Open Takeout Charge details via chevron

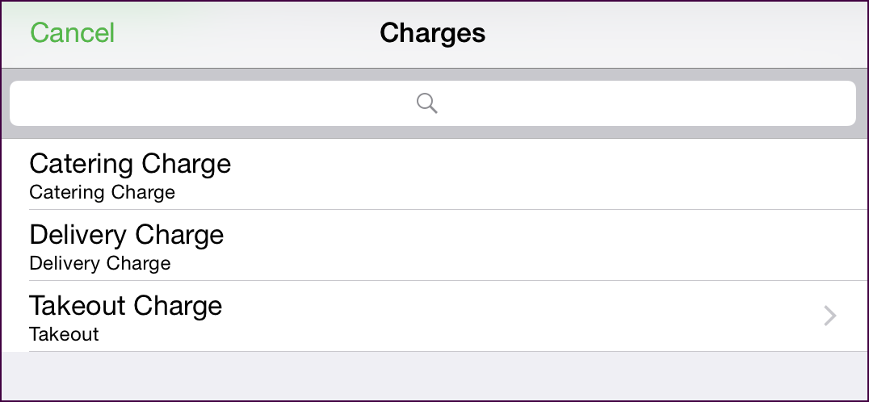[x=829, y=316]
